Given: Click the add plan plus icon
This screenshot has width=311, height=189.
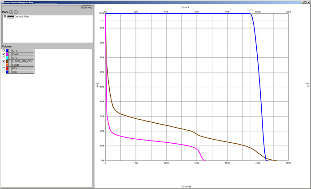Looking at the screenshot, I should (x=12, y=12).
